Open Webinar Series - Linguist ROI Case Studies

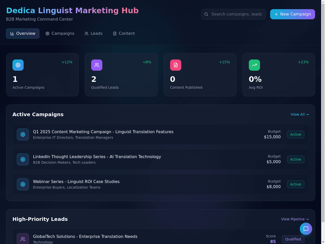coord(76,181)
